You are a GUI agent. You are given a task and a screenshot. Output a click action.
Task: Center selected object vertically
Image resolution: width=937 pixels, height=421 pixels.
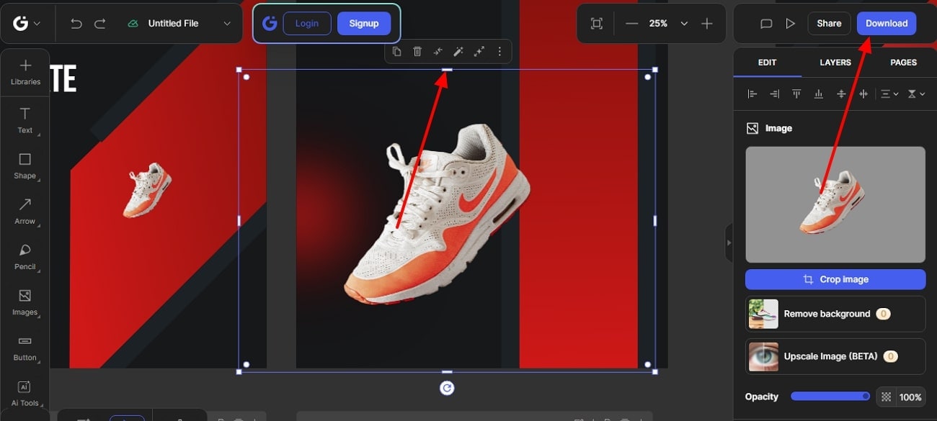(841, 94)
